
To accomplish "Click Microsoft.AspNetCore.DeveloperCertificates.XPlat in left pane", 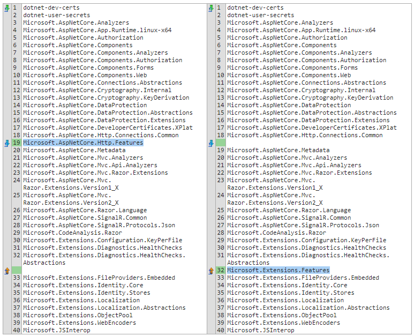I will pos(108,128).
